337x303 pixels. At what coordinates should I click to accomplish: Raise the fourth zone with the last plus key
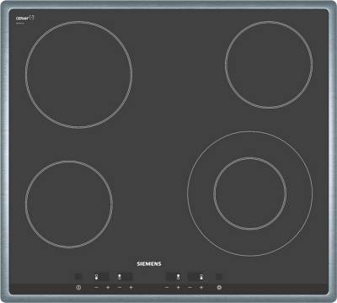201,288
